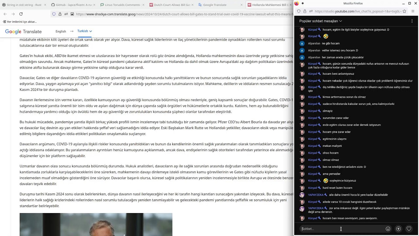This screenshot has width=419, height=236.
Task: Close the GitHub lapce/floem tab
Action: (x=94, y=5)
